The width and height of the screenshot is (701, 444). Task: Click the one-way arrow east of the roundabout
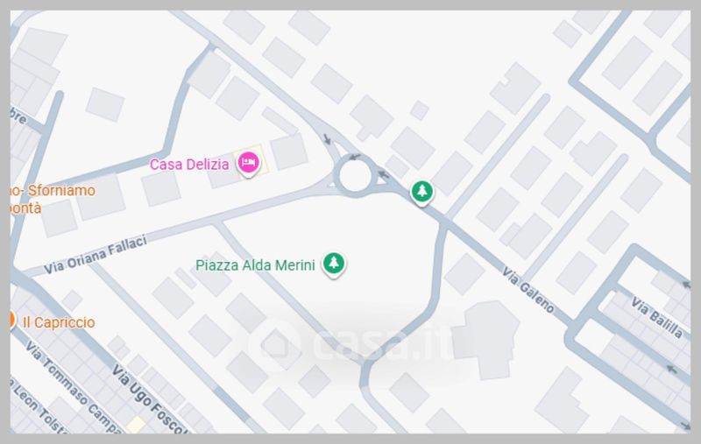[x=384, y=173]
